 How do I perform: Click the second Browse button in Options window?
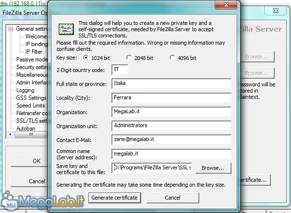pos(257,73)
